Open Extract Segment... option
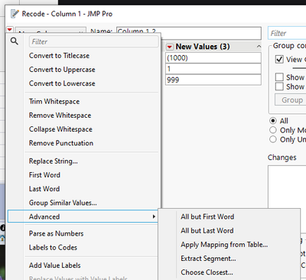Viewport: 306px width, 280px height. (208, 259)
